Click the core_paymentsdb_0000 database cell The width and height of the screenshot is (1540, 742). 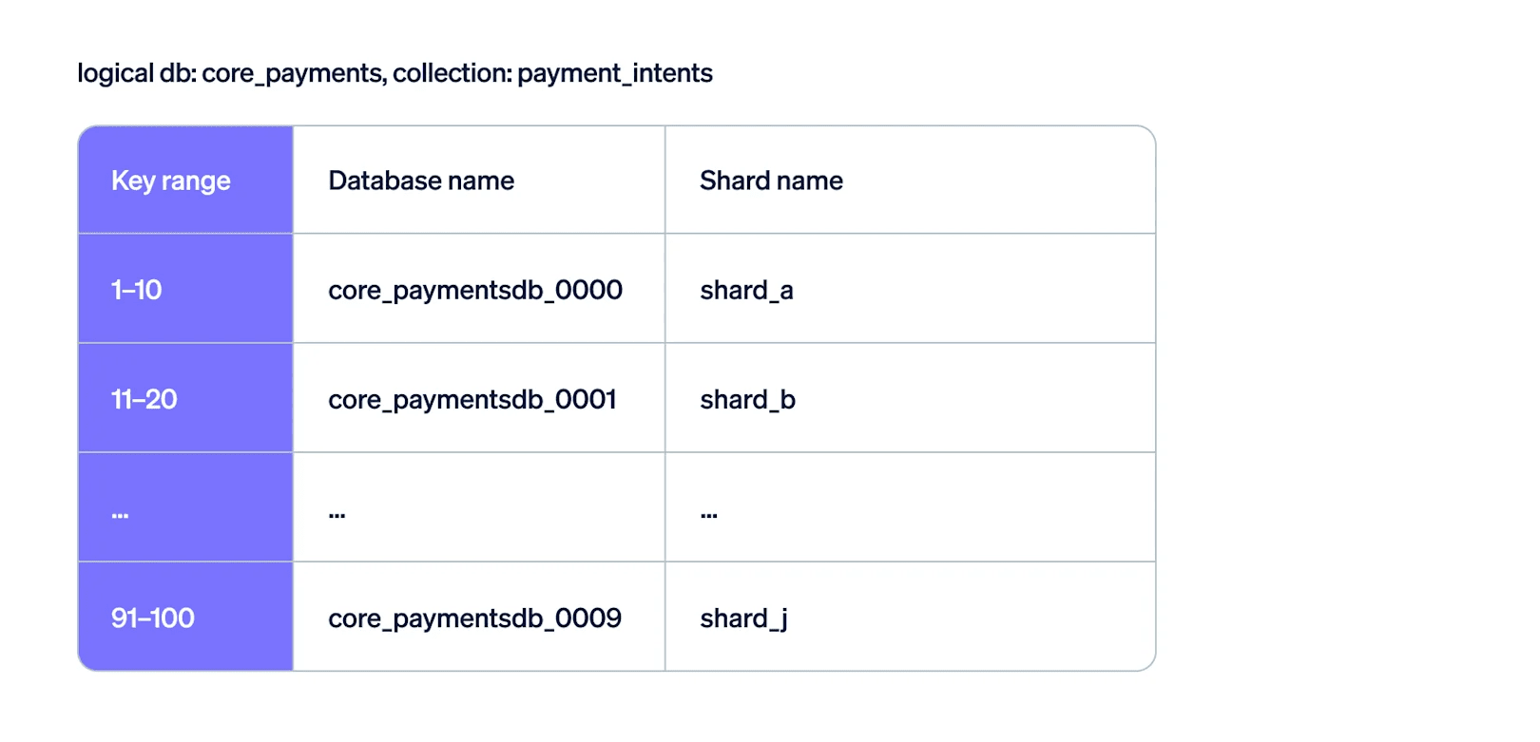point(475,290)
